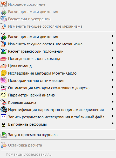116x158 pixels.
Task: Click the Покоординатная оптимизация opt icon
Action: tap(4, 80)
